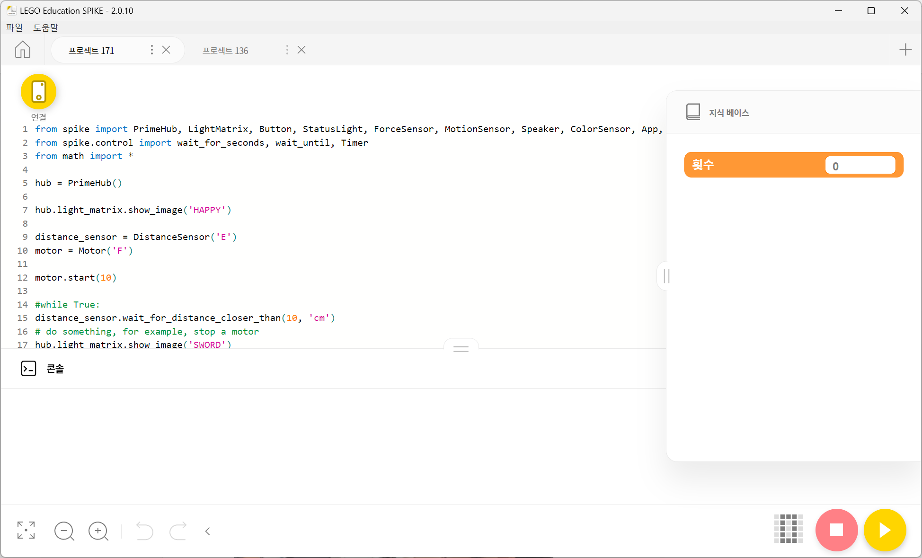
Task: Collapse the bottom toolbar chevron
Action: coord(207,531)
